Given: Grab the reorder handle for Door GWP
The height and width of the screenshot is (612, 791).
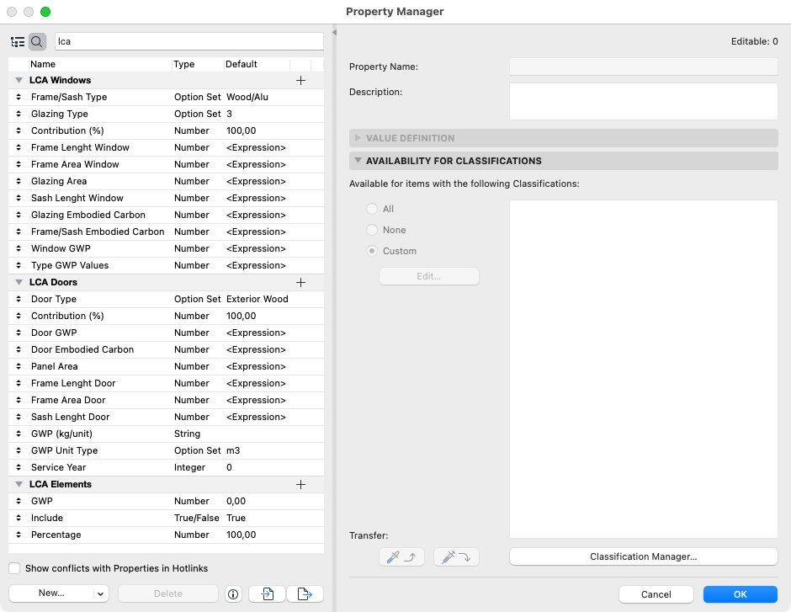Looking at the screenshot, I should click(x=19, y=333).
